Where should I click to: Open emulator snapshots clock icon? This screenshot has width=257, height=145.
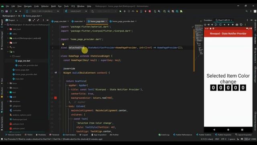coord(241,25)
